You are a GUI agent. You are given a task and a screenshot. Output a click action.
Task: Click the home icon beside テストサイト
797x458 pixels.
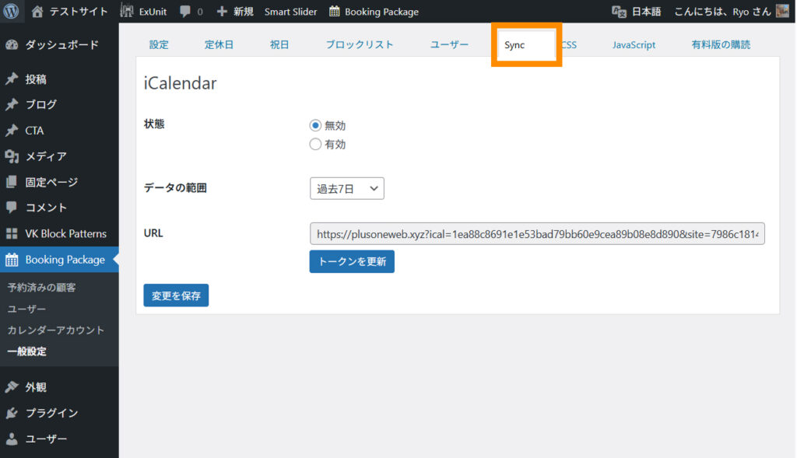pyautogui.click(x=37, y=12)
